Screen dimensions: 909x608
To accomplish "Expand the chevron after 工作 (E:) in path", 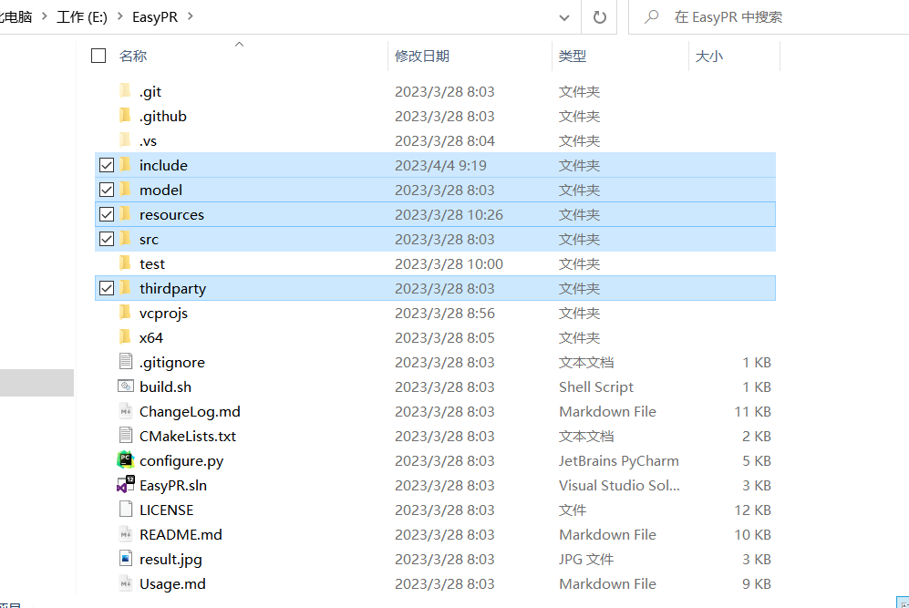I will 120,16.
